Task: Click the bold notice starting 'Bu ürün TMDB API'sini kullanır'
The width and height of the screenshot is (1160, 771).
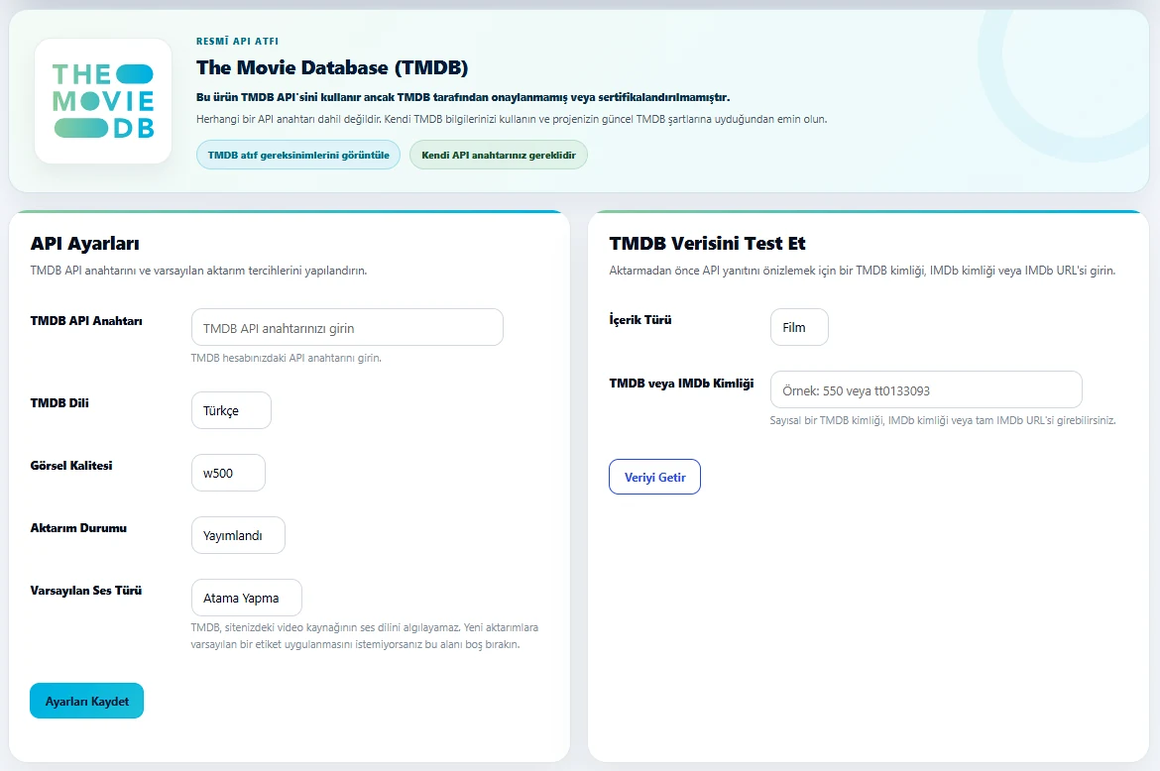Action: click(463, 97)
